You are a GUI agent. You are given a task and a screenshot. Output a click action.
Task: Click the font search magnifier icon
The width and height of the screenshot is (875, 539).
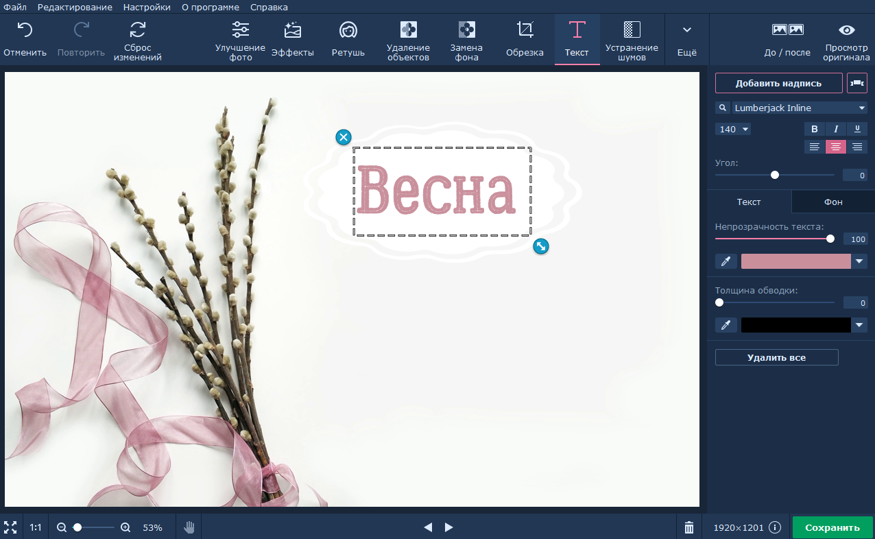tap(722, 108)
